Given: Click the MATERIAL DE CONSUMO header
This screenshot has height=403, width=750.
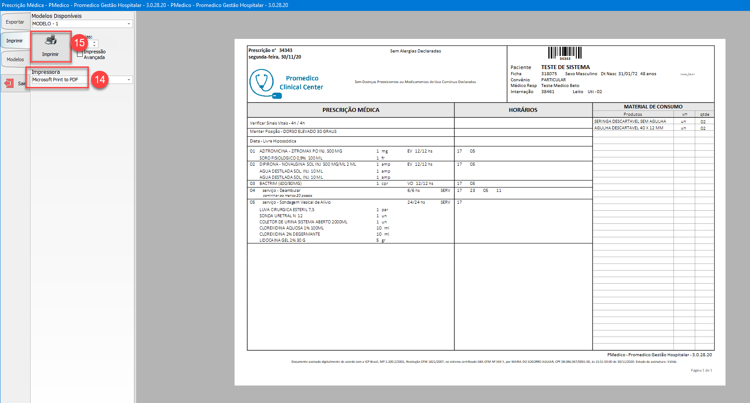Looking at the screenshot, I should pyautogui.click(x=653, y=107).
